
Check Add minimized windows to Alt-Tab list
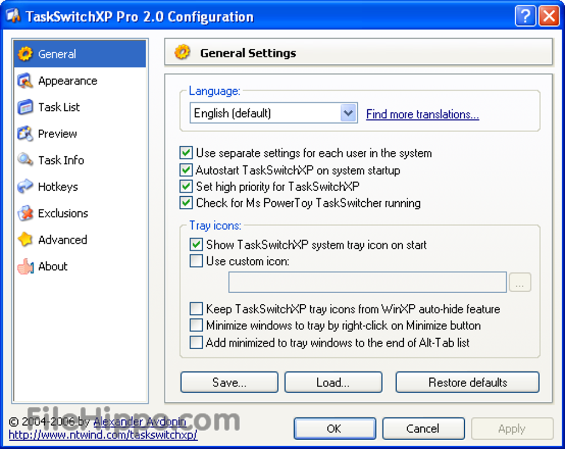[196, 343]
